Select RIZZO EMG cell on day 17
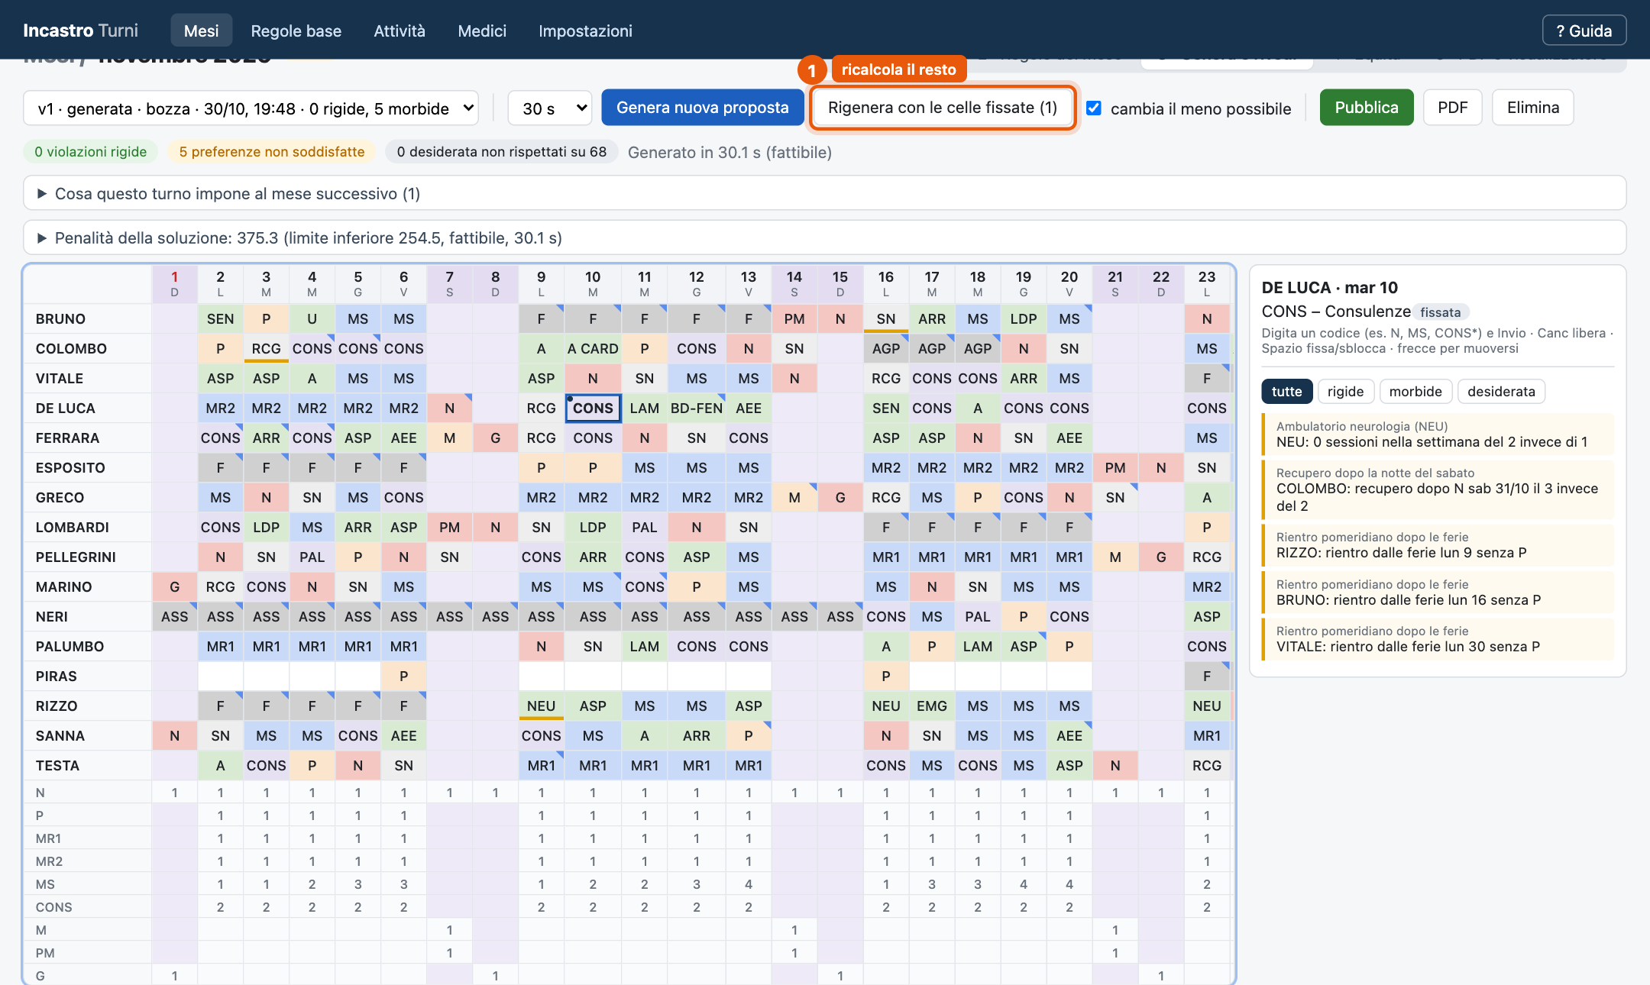 click(931, 706)
